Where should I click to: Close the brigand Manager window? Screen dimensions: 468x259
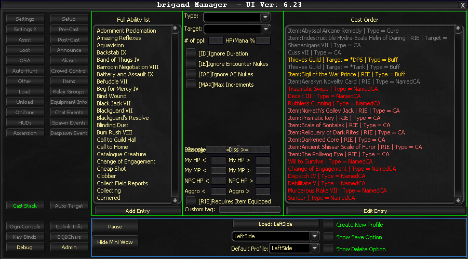[x=463, y=5]
